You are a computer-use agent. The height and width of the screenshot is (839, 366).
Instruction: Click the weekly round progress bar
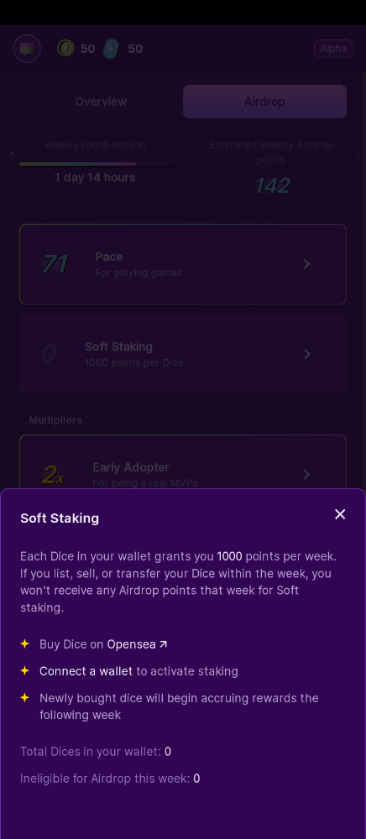point(95,164)
